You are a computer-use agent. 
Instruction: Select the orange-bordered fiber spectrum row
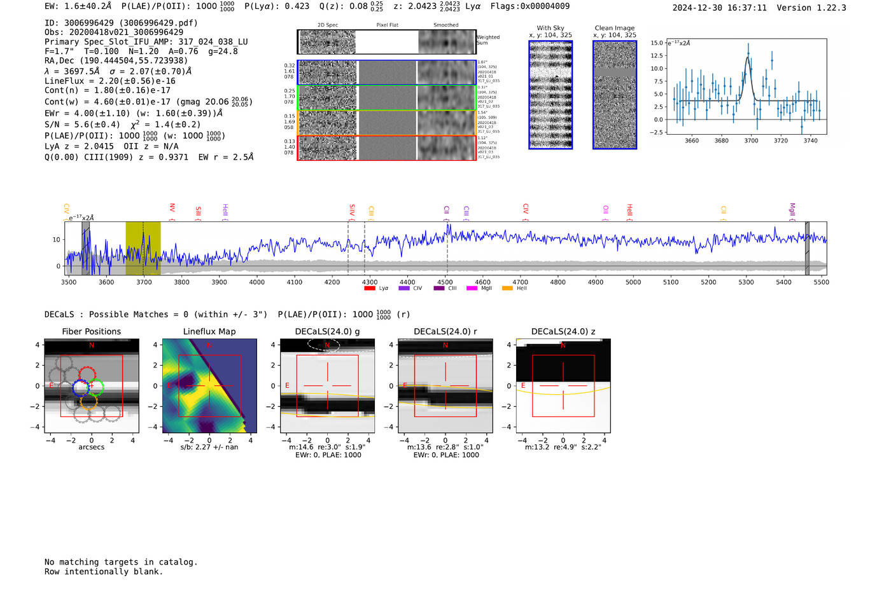click(x=387, y=123)
